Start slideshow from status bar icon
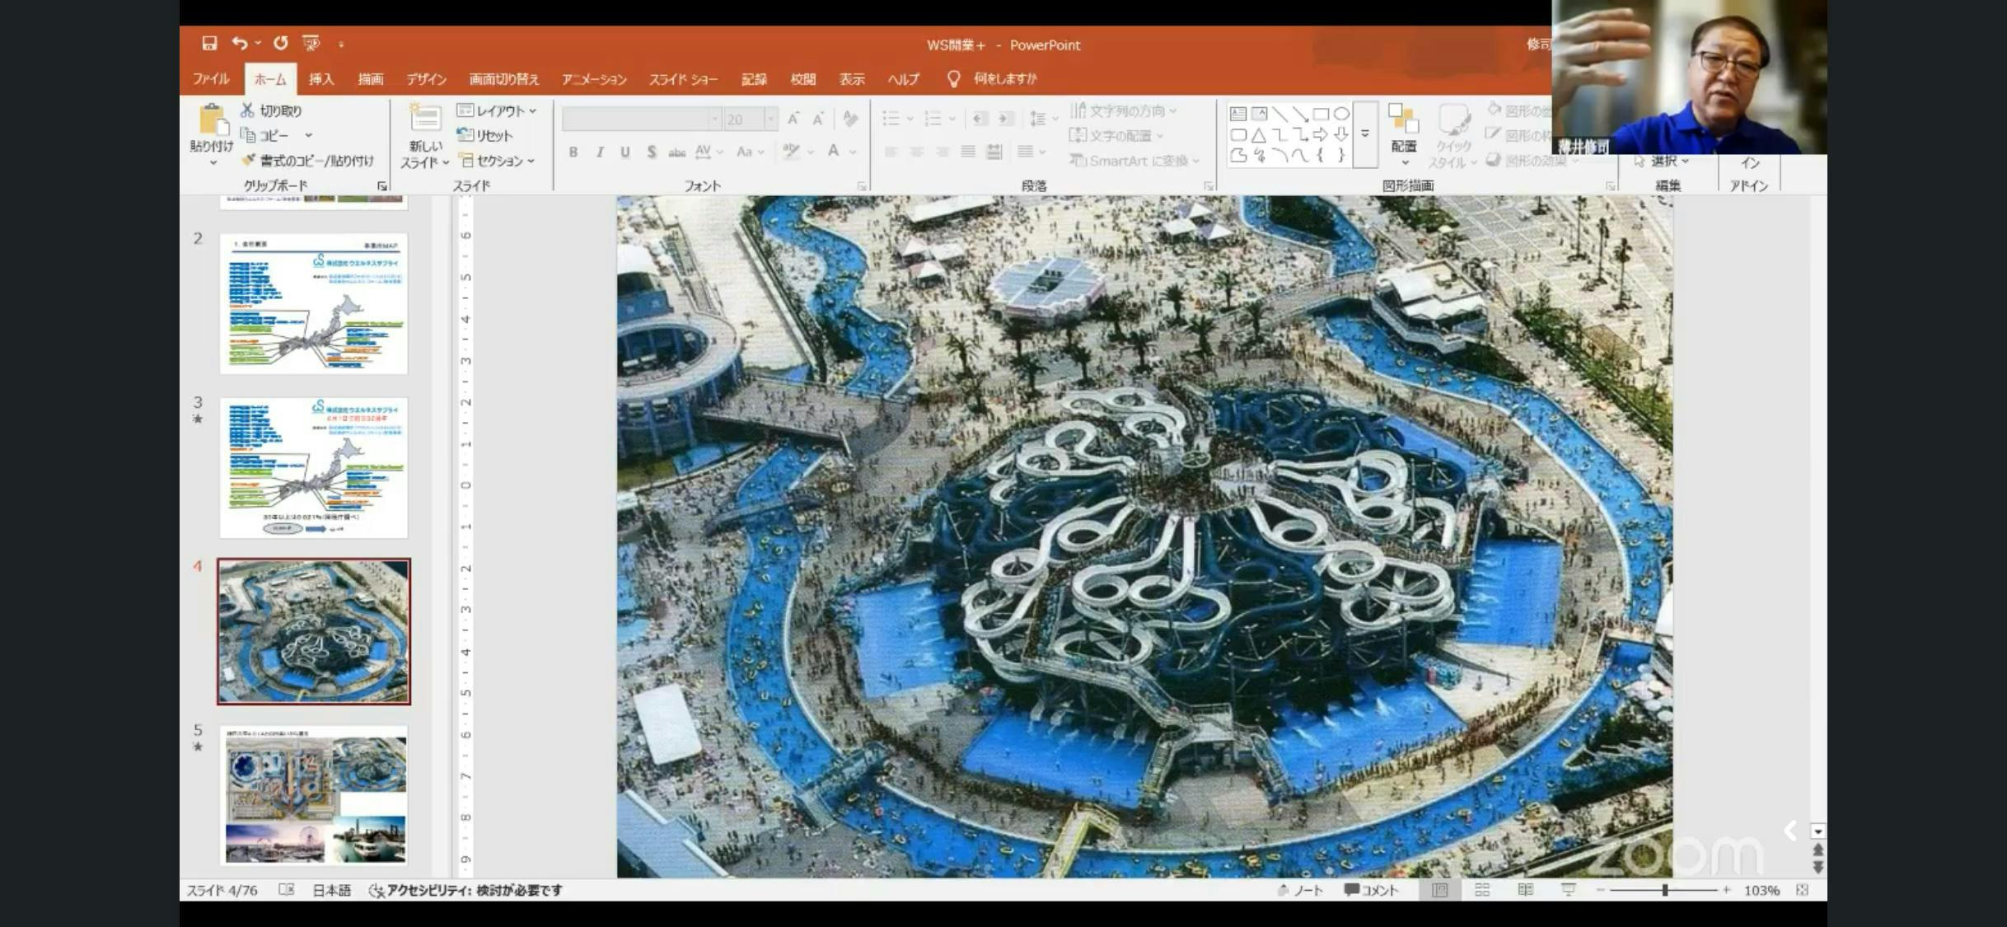This screenshot has height=927, width=2007. [x=1569, y=890]
